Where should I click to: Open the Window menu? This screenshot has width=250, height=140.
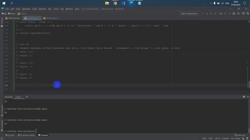(69, 9)
